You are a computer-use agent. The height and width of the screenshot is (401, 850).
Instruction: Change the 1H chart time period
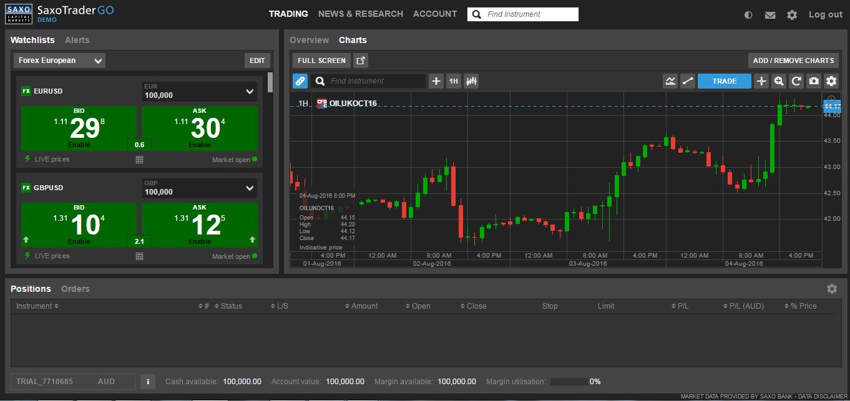click(454, 81)
